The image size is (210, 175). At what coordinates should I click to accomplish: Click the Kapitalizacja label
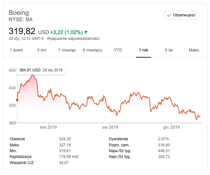coord(20,157)
